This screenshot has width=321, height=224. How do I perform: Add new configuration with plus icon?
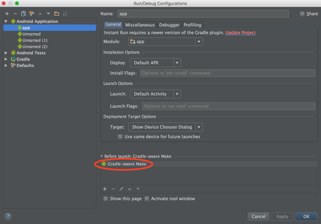coord(7,13)
